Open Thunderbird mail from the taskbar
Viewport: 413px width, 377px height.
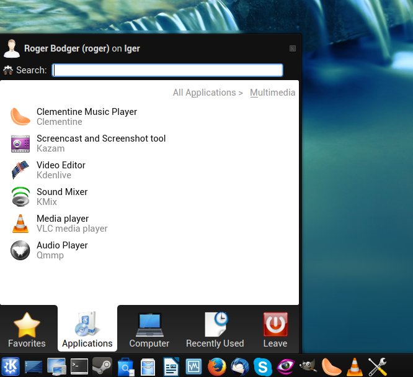pos(240,366)
